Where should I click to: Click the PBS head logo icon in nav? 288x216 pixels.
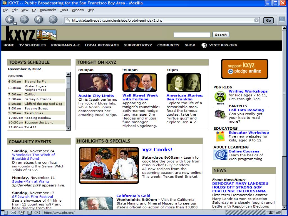(204, 45)
